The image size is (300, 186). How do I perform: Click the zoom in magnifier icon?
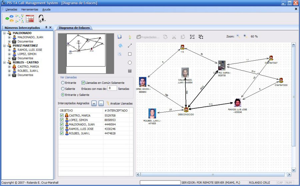point(245,36)
